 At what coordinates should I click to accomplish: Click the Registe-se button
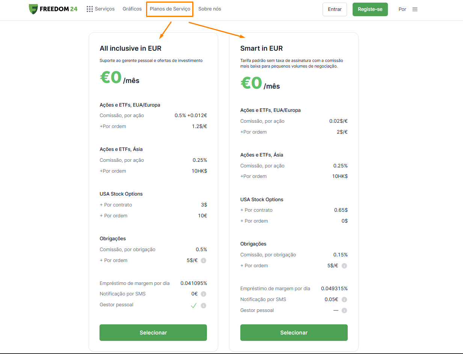tap(370, 9)
